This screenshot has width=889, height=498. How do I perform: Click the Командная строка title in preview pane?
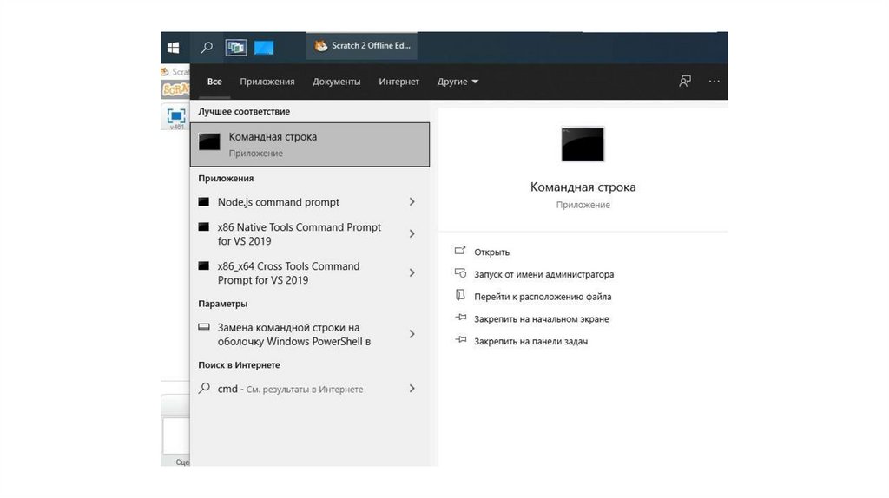tap(583, 187)
